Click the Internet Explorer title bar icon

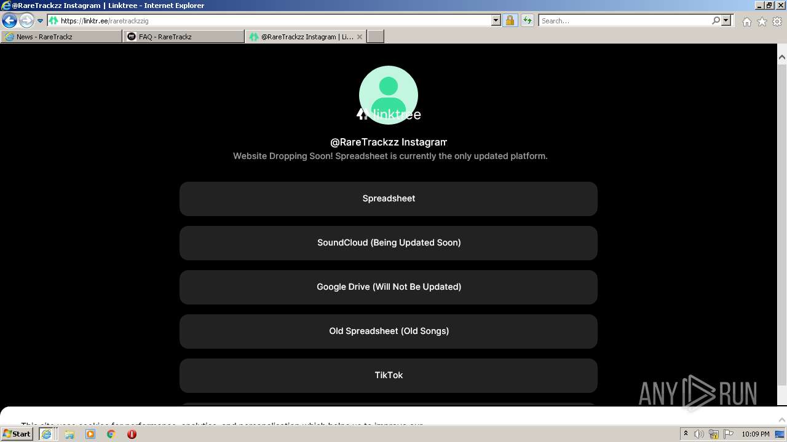(6, 6)
